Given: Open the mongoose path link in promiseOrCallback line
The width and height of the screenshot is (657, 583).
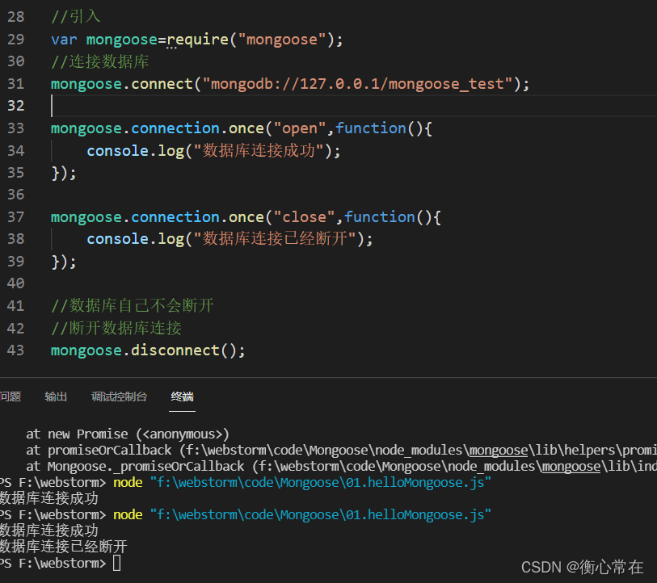Looking at the screenshot, I should click(499, 451).
